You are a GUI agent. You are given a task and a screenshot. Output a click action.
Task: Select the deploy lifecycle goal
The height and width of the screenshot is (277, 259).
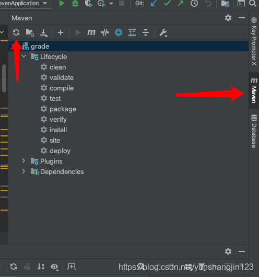point(60,151)
